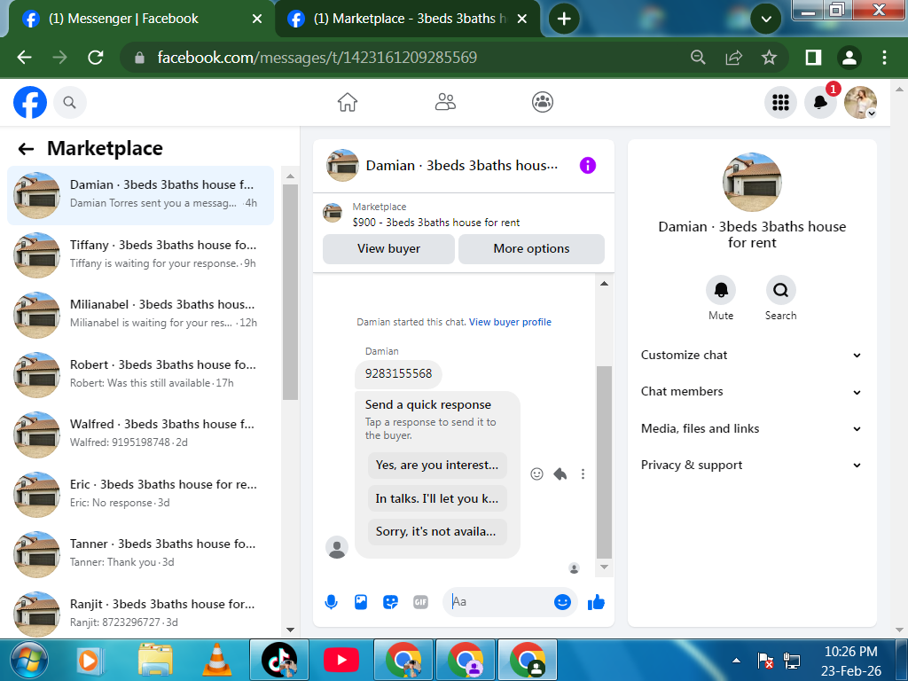Toggle Chrome side panel icon

pos(814,58)
